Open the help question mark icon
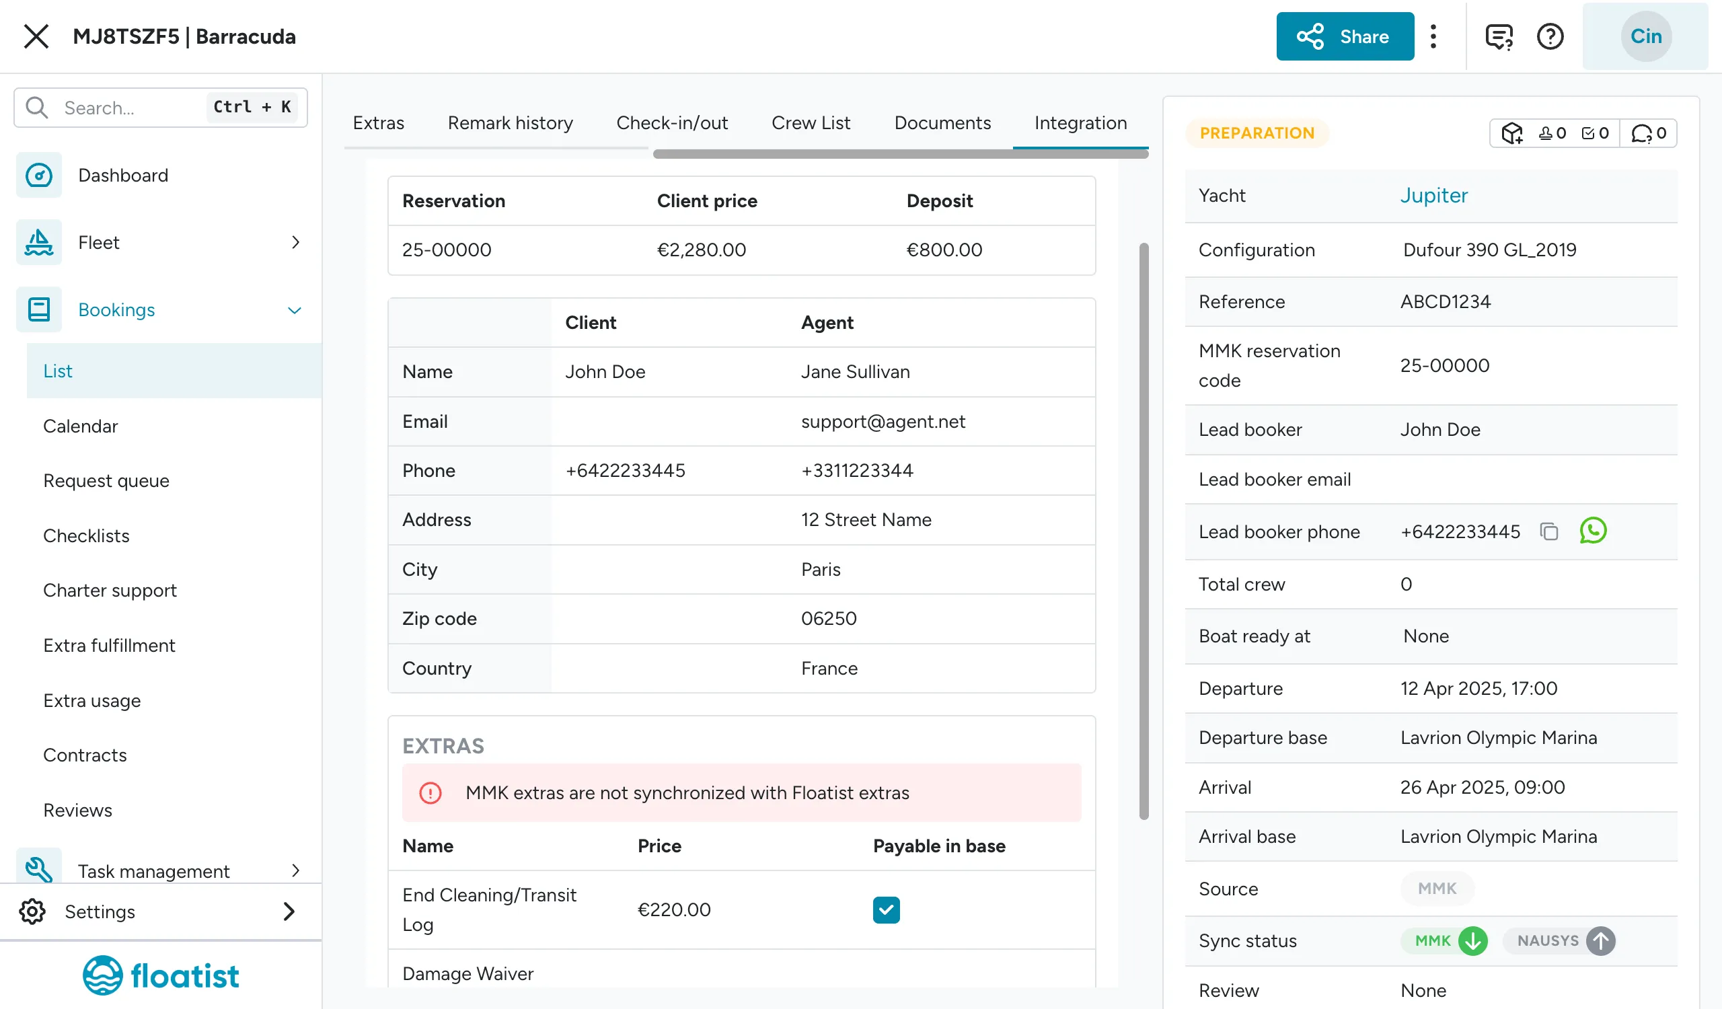Image resolution: width=1722 pixels, height=1009 pixels. [1550, 36]
